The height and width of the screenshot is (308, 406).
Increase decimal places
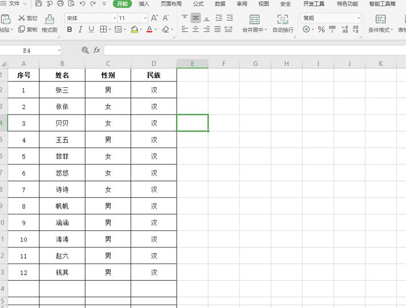click(344, 29)
